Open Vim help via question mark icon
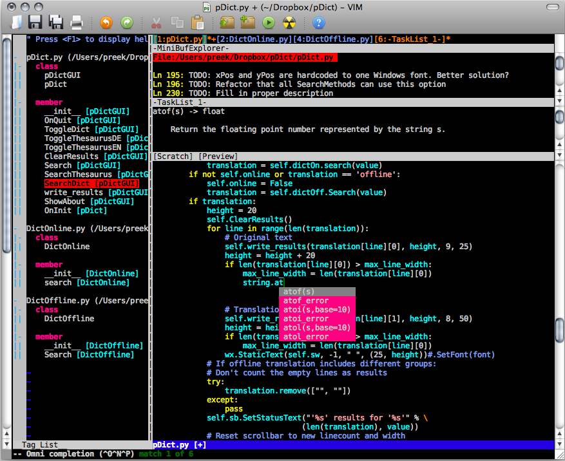Image resolution: width=565 pixels, height=461 pixels. click(x=318, y=23)
